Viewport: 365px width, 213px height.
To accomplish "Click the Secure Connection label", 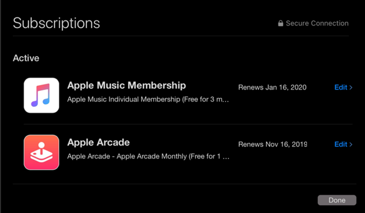I will pyautogui.click(x=317, y=23).
